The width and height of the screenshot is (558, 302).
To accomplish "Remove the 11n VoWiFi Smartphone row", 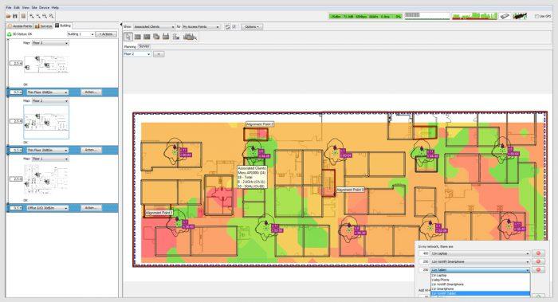I will click(x=538, y=261).
